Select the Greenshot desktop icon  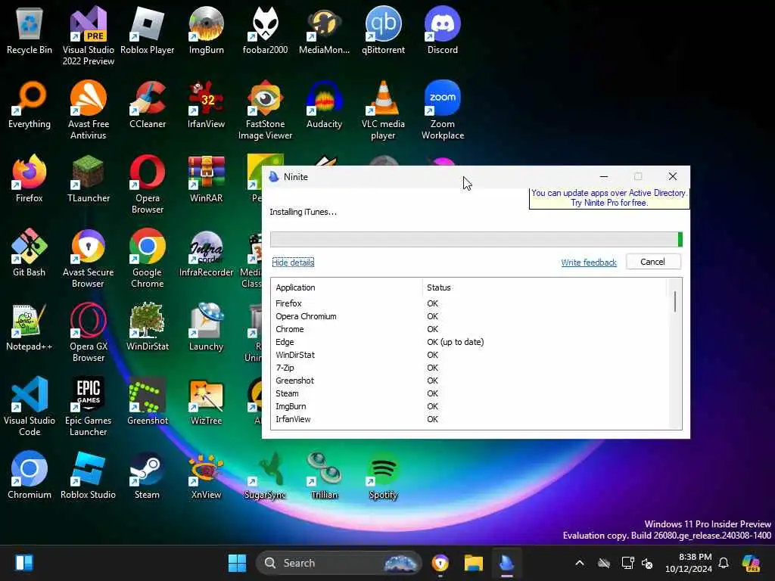click(x=148, y=401)
